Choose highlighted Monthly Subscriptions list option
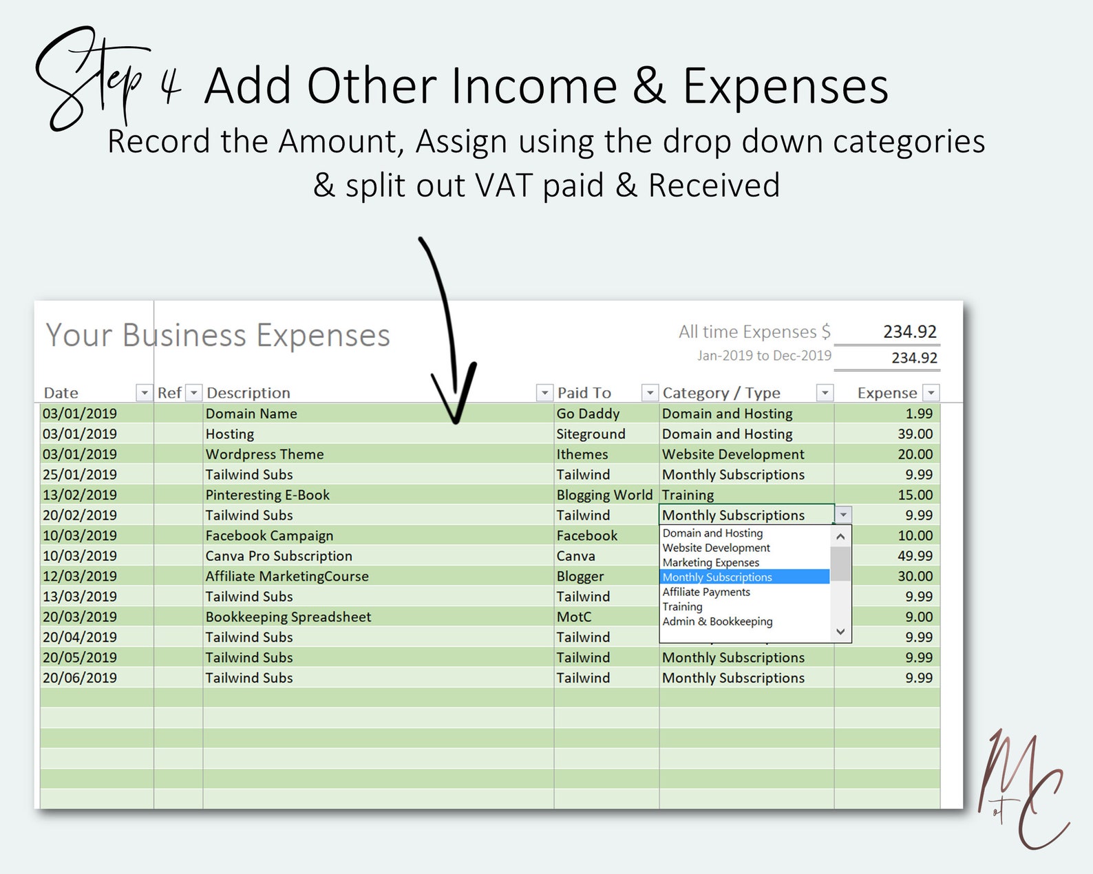This screenshot has height=874, width=1093. coord(745,577)
